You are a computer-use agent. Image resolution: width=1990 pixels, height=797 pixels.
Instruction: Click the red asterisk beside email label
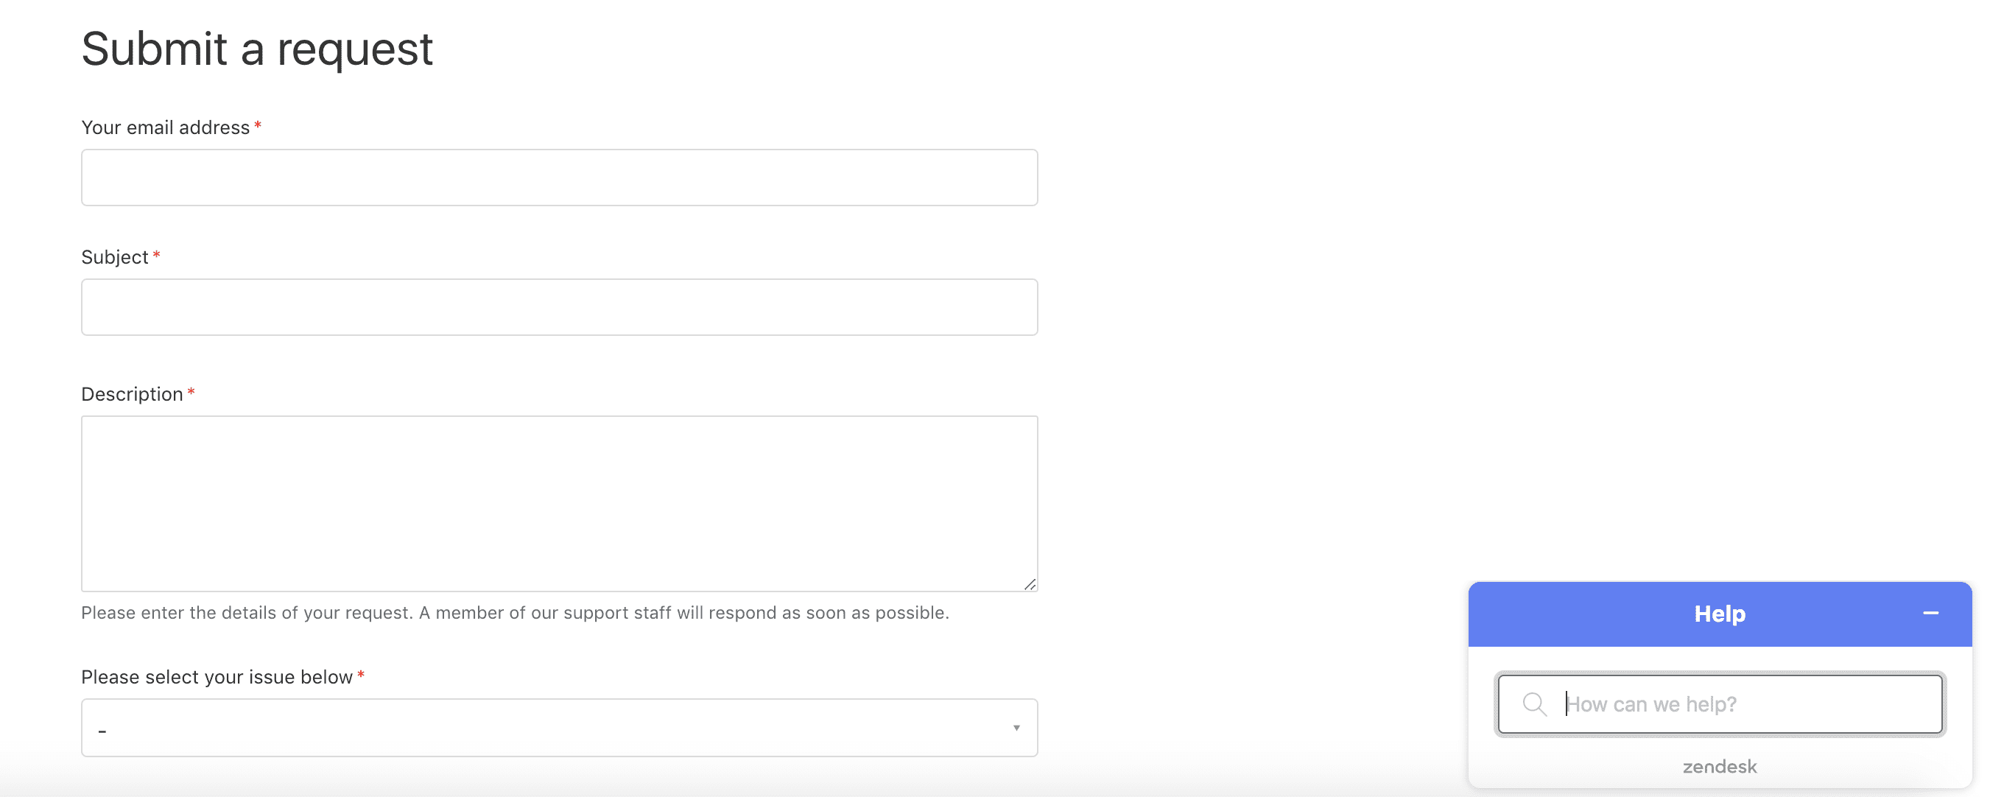click(258, 125)
